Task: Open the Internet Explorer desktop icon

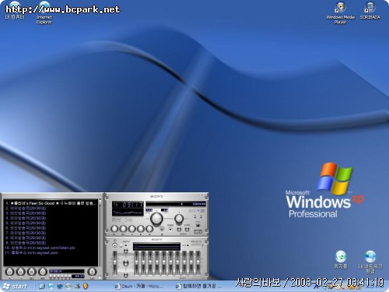Action: (44, 13)
